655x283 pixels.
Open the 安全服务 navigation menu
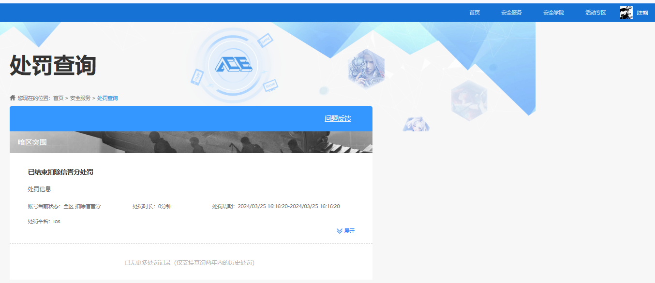coord(511,13)
